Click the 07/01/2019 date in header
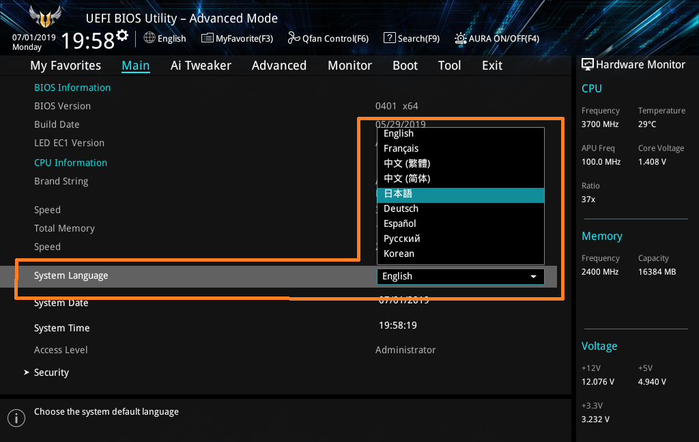This screenshot has width=699, height=442. coord(34,38)
